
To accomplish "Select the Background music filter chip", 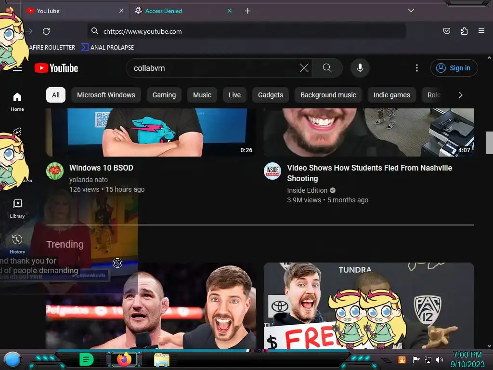I will [328, 95].
